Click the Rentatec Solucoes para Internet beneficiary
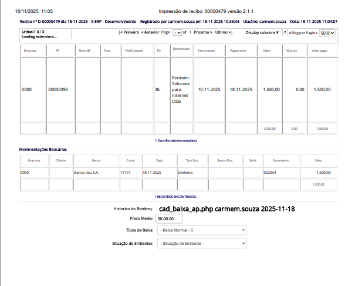 [x=181, y=89]
